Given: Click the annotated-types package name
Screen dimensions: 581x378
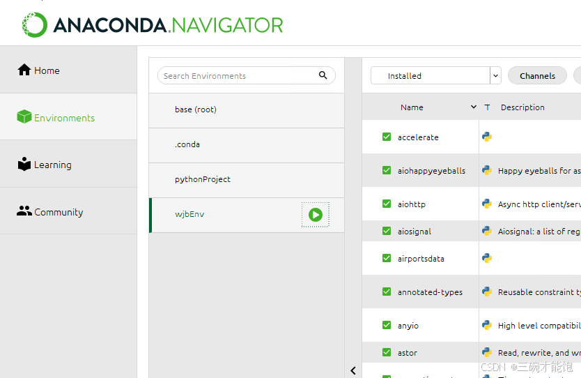Looking at the screenshot, I should pyautogui.click(x=430, y=292).
